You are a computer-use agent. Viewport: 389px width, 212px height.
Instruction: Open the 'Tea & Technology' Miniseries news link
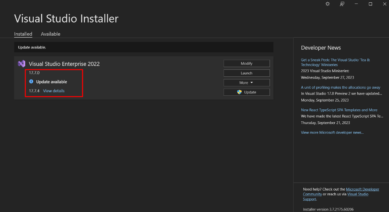[x=335, y=62]
